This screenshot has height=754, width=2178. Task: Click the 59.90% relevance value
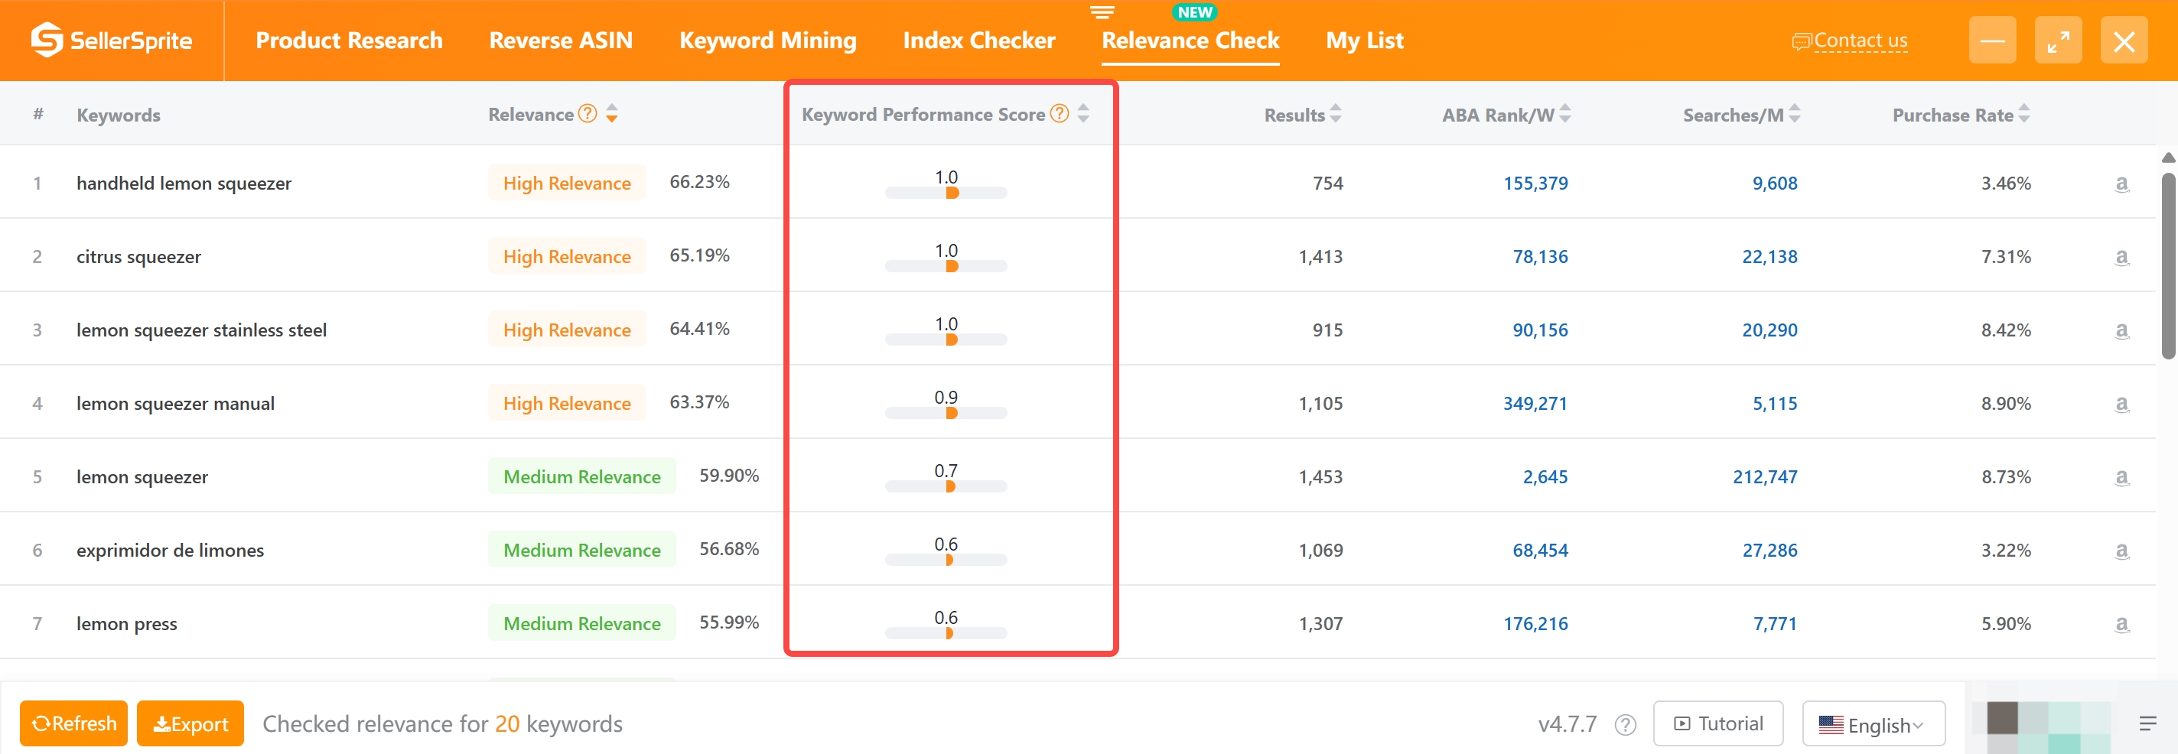point(729,475)
